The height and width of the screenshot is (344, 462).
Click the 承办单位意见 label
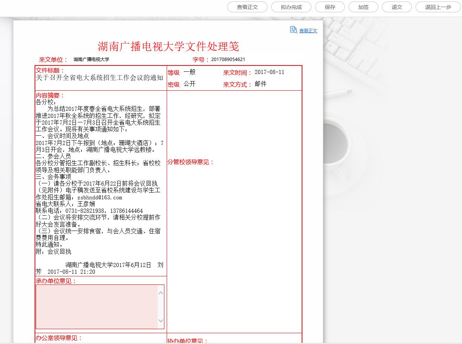pyautogui.click(x=56, y=281)
